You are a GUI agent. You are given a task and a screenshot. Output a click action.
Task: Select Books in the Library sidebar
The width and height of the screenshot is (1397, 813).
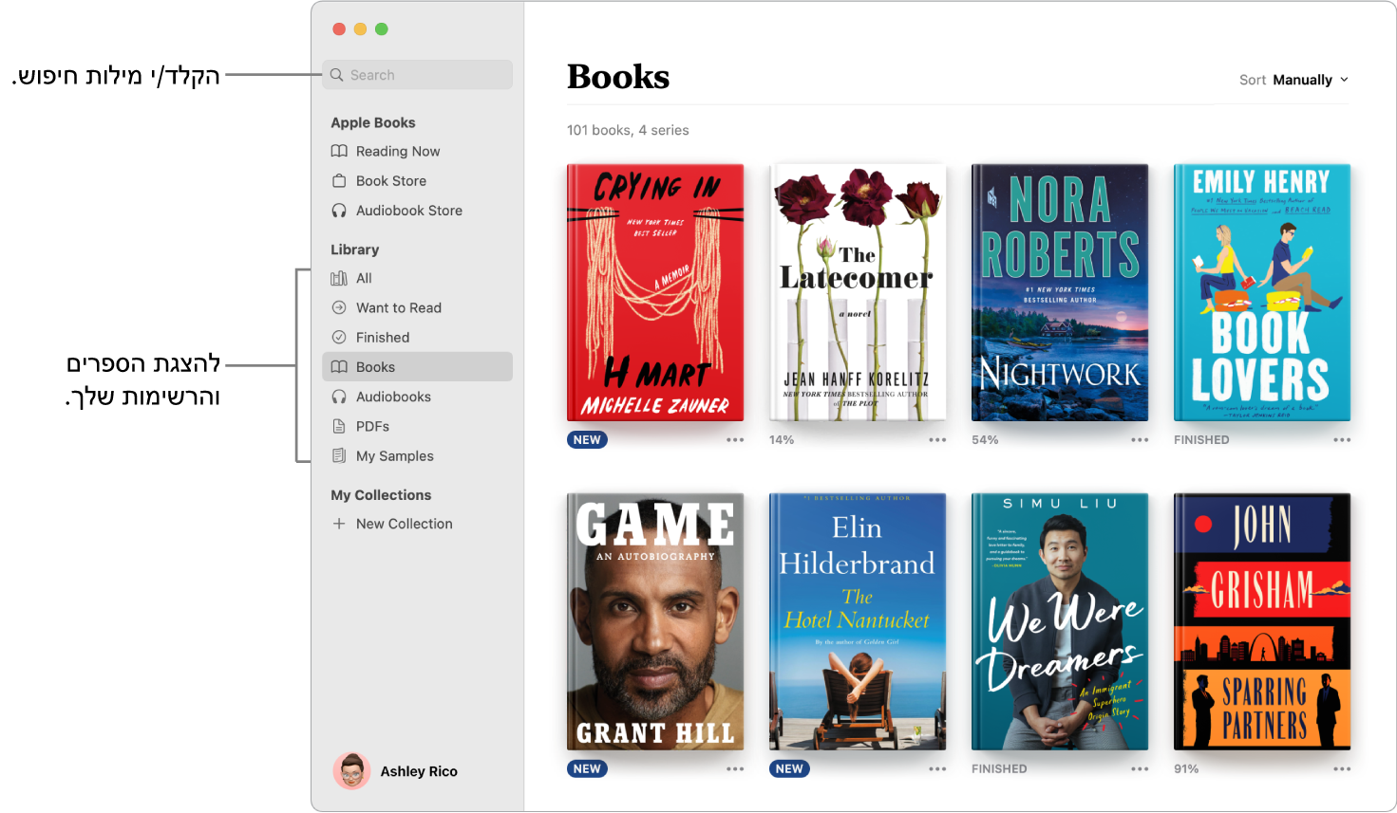[x=417, y=367]
